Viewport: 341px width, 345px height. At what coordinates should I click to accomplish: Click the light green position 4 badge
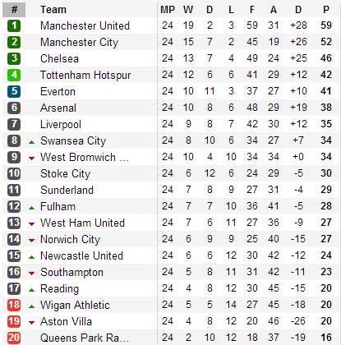coord(14,75)
